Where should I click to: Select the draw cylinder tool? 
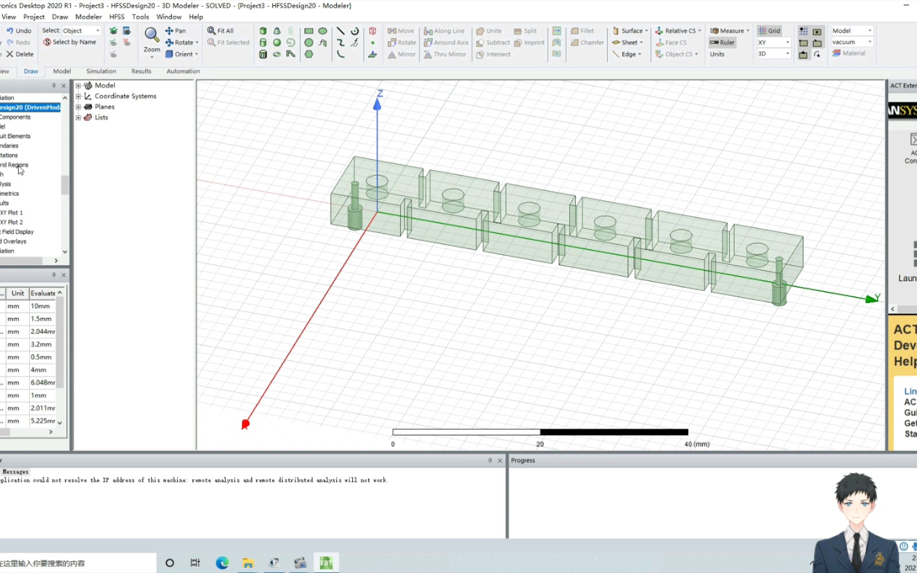click(x=263, y=42)
